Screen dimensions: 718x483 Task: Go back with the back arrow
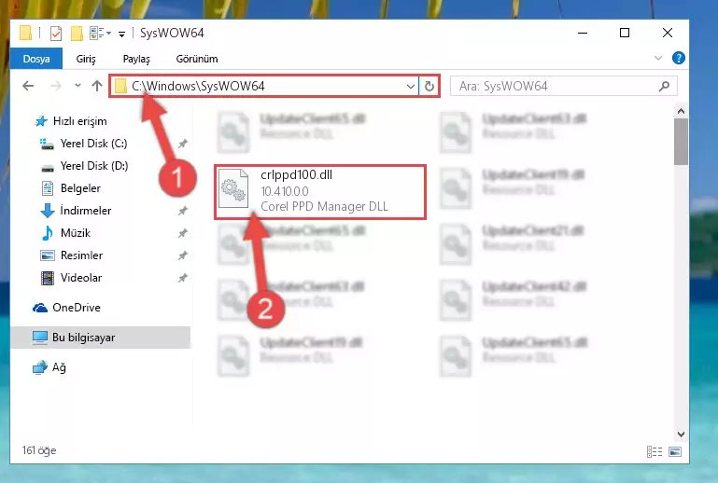[28, 86]
